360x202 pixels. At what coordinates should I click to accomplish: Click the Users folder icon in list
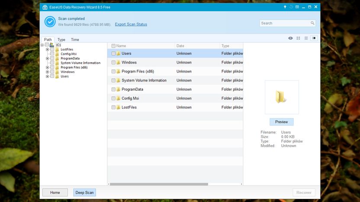[118, 54]
